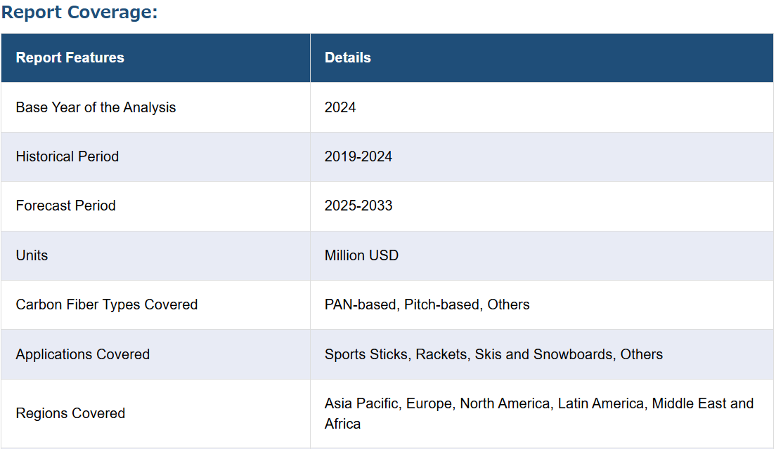Click the word Africa in regions cell
Image resolution: width=776 pixels, height=449 pixels.
342,424
